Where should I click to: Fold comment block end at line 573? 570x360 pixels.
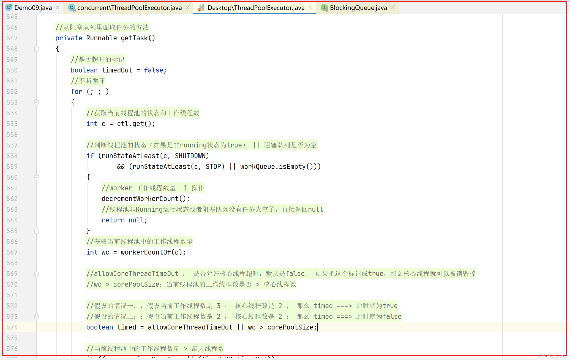click(x=36, y=317)
